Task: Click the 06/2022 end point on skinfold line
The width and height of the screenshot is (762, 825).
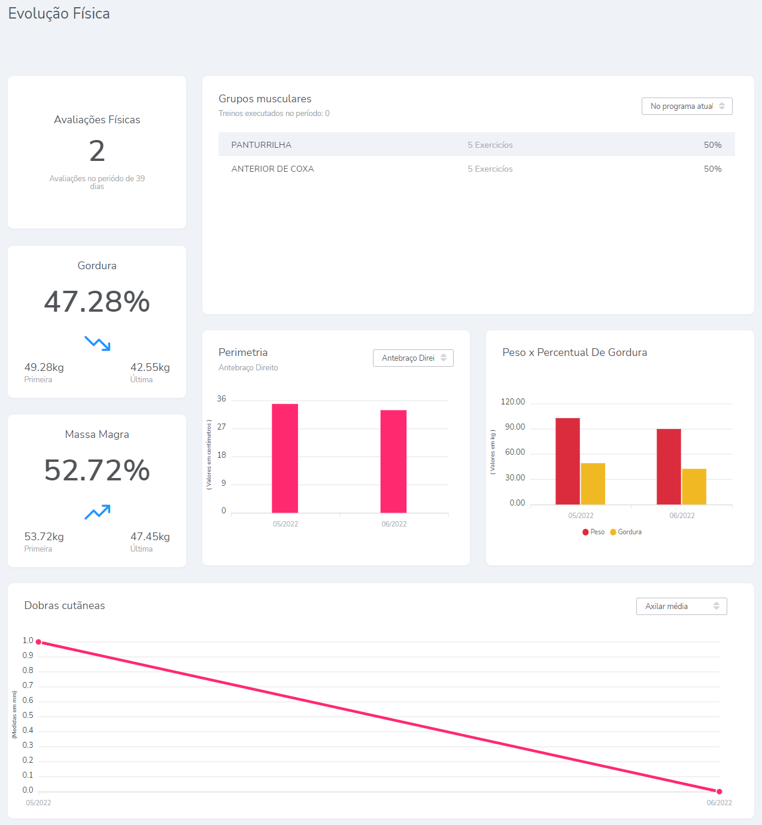Action: pos(720,791)
